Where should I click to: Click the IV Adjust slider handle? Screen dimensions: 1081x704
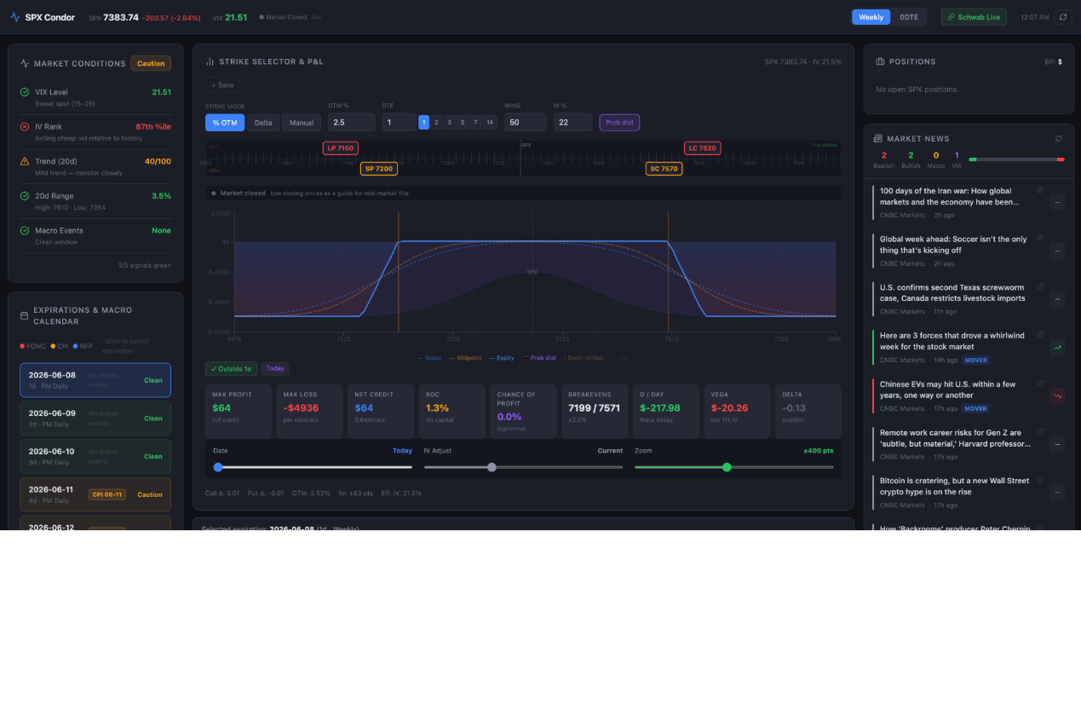pyautogui.click(x=492, y=467)
